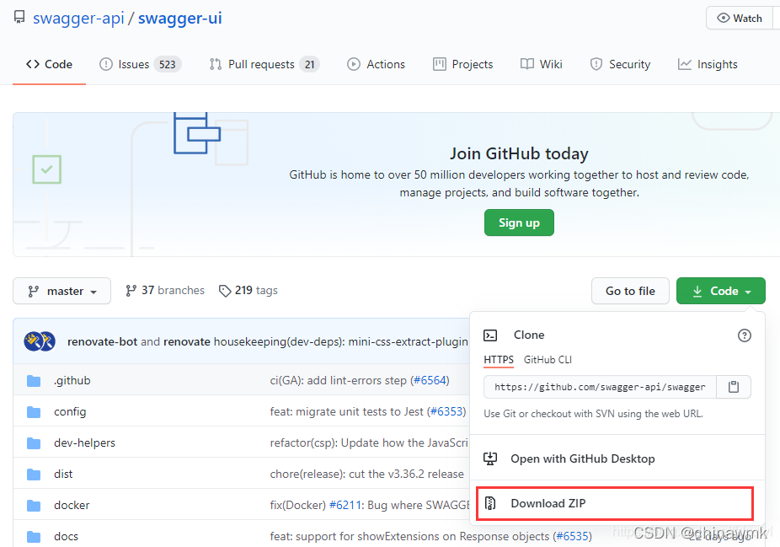Open issue #6211 link

click(x=345, y=505)
